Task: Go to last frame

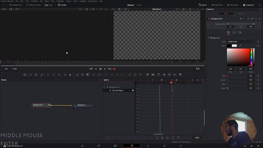Action: point(110,69)
